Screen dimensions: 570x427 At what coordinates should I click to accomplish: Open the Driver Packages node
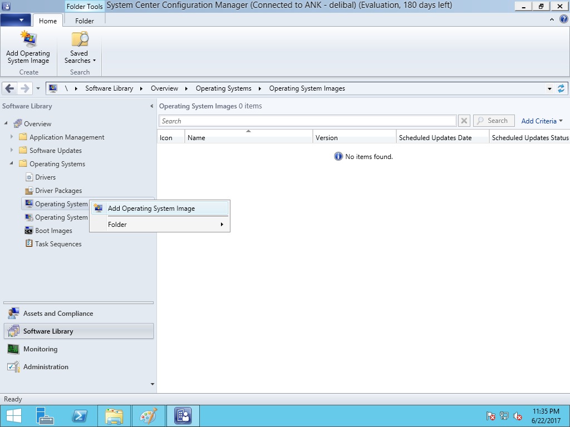click(58, 191)
